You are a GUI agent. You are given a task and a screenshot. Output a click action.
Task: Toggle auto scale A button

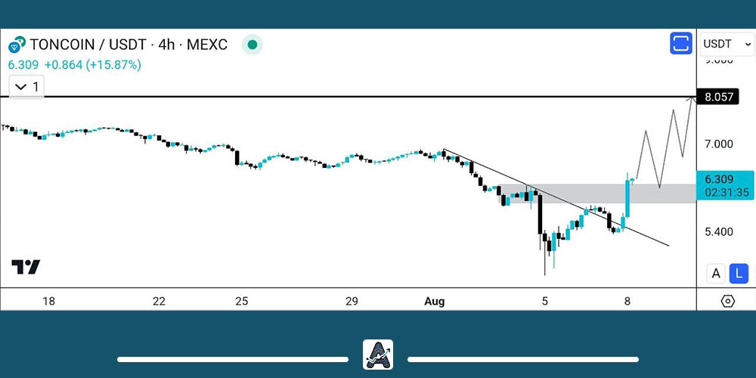click(x=715, y=274)
